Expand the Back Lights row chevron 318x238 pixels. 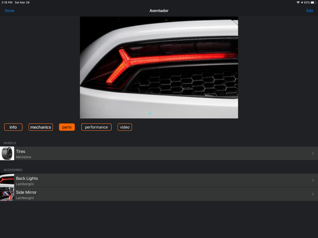[313, 180]
